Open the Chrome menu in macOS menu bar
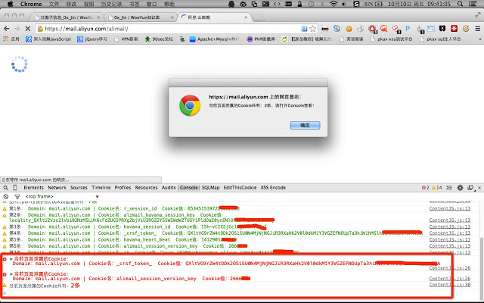This screenshot has width=484, height=303. point(31,4)
